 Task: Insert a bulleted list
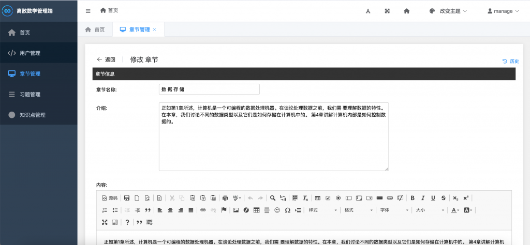(x=115, y=210)
